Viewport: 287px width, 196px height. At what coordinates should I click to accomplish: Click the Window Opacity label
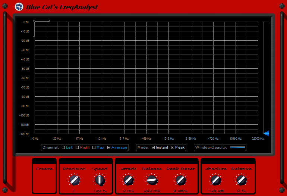coord(211,147)
